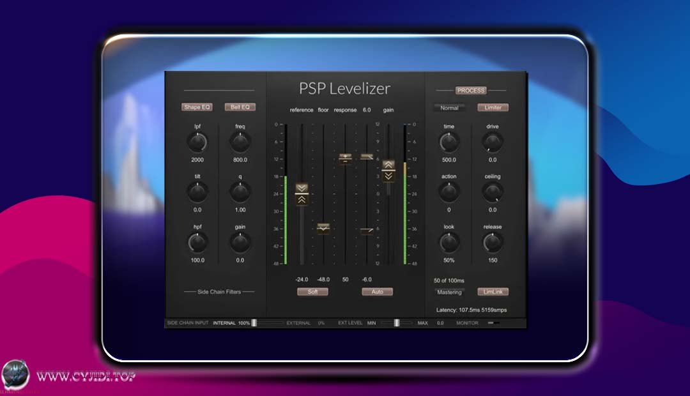Click the look value 50%
The image size is (690, 396).
point(449,260)
